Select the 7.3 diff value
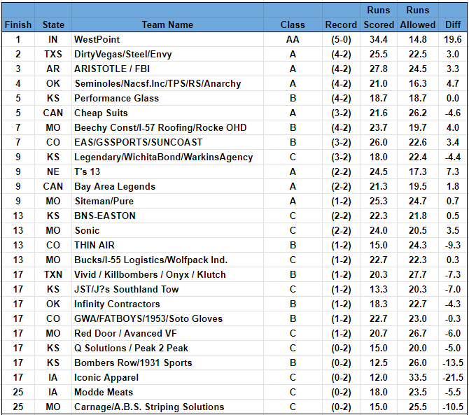 point(452,171)
